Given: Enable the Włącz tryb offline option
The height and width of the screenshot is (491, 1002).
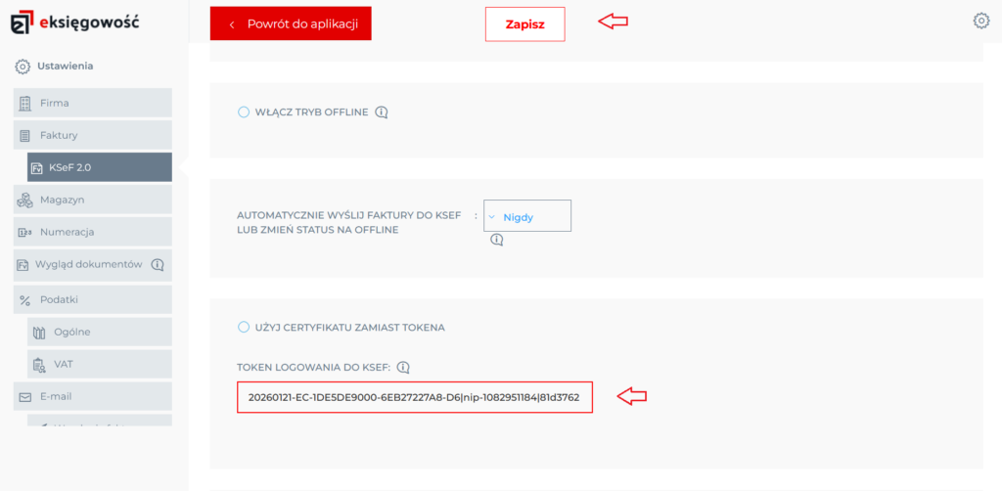Looking at the screenshot, I should [x=244, y=112].
